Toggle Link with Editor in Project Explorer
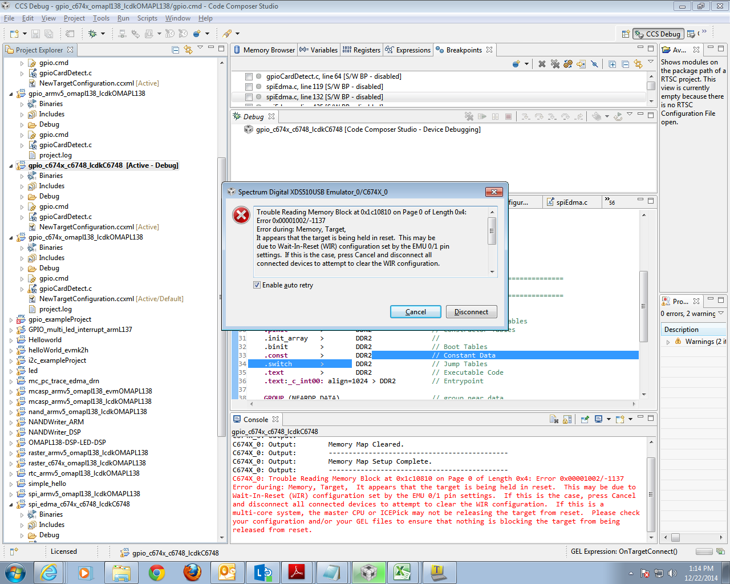Screen dimensions: 730x584 click(x=188, y=50)
